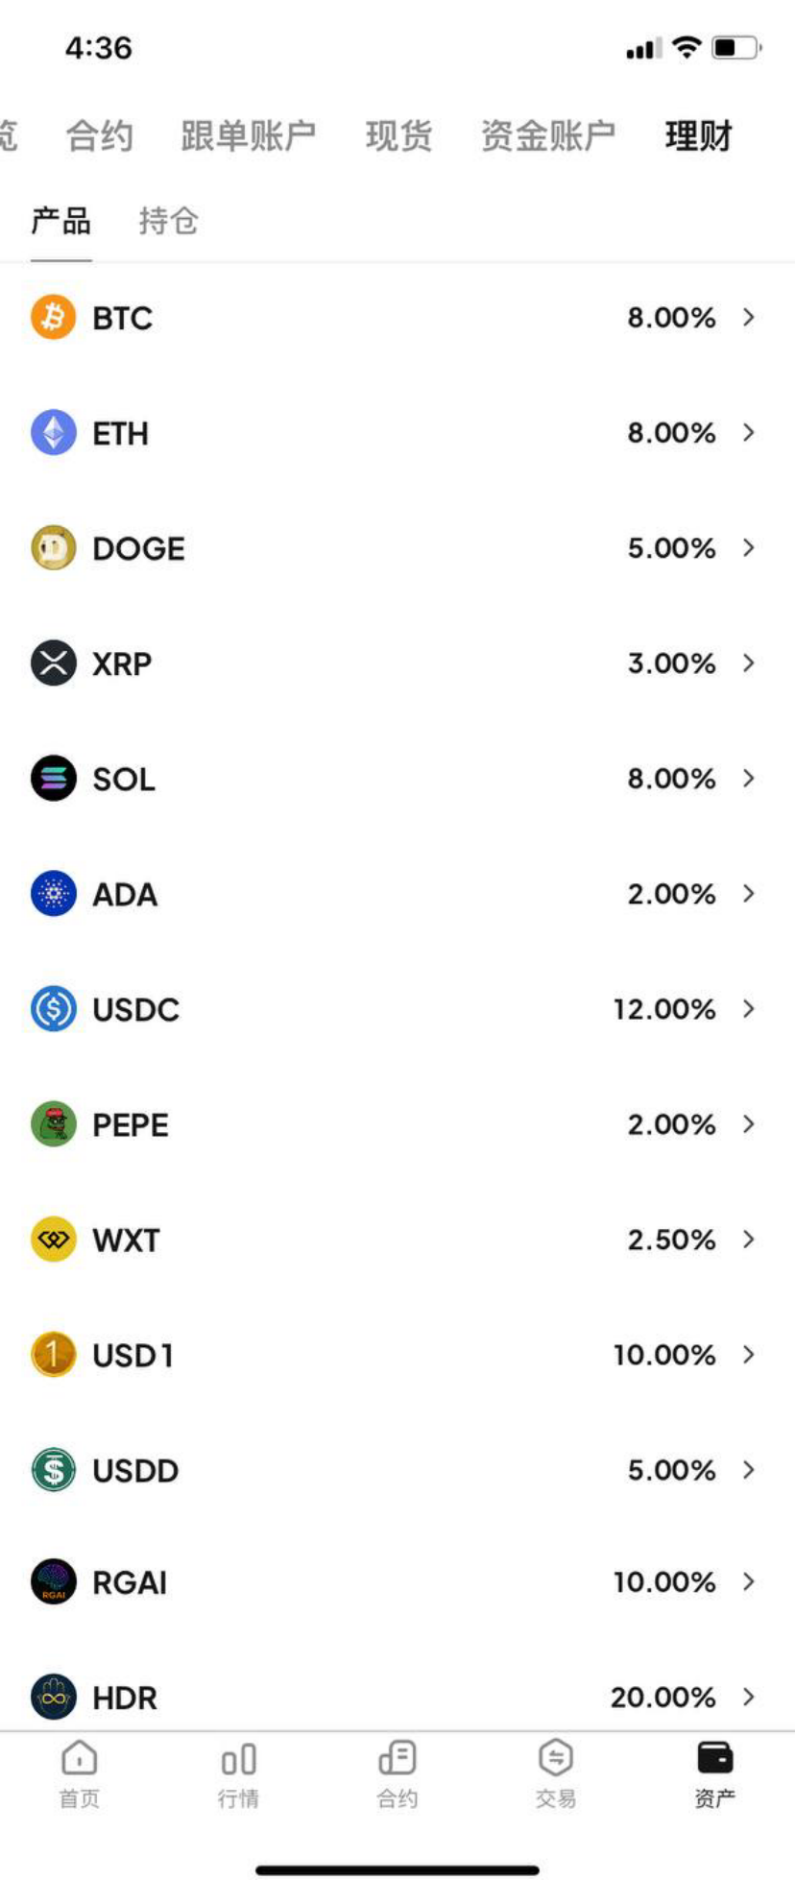Tap the Bitcoin coin icon

pyautogui.click(x=54, y=318)
